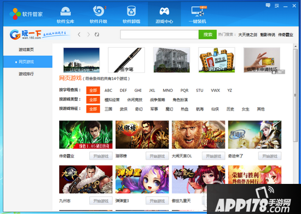
Task: Filter games by letters JKL
Action: tap(152, 90)
